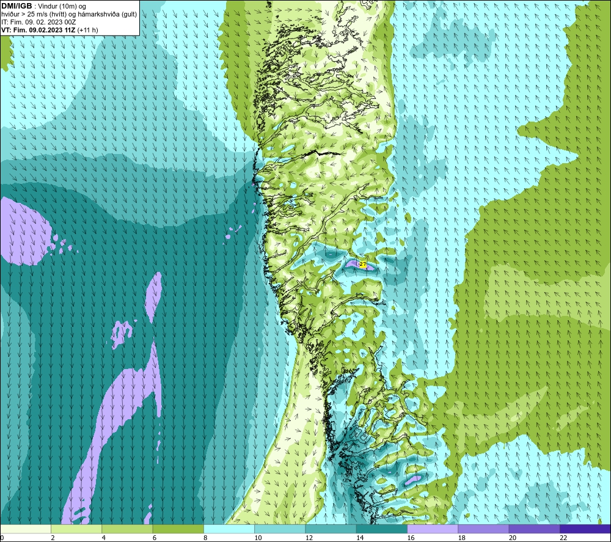Click the dark indigo above-22 m/s legend swatch
The height and width of the screenshot is (542, 611).
click(x=585, y=529)
